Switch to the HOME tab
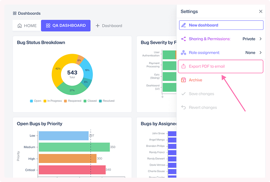The width and height of the screenshot is (270, 182). coord(27,26)
